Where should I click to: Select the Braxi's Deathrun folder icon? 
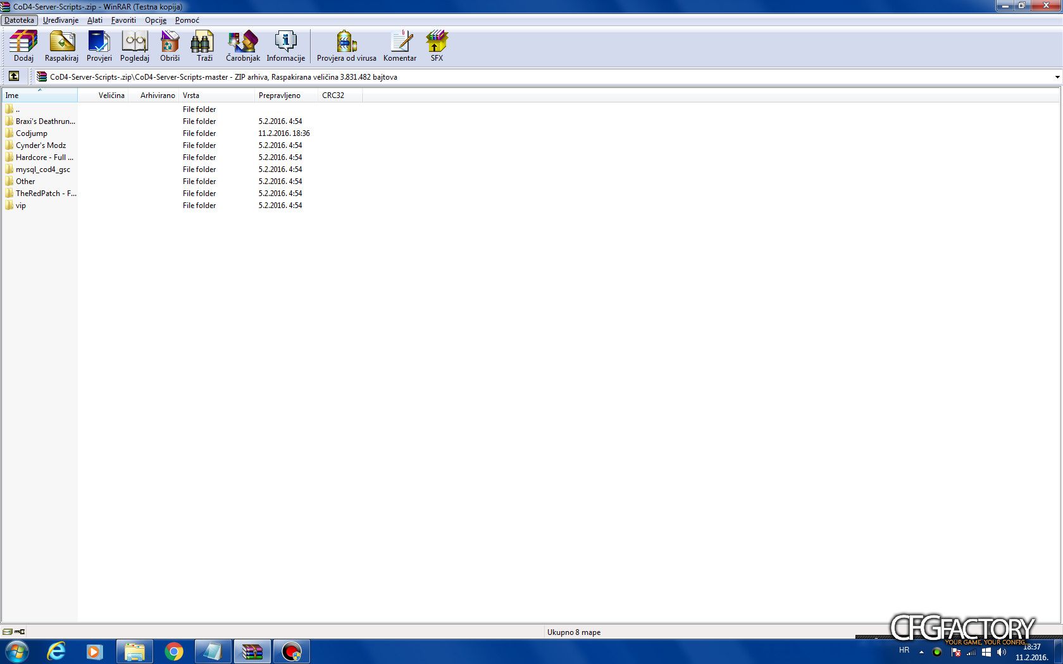pyautogui.click(x=9, y=121)
